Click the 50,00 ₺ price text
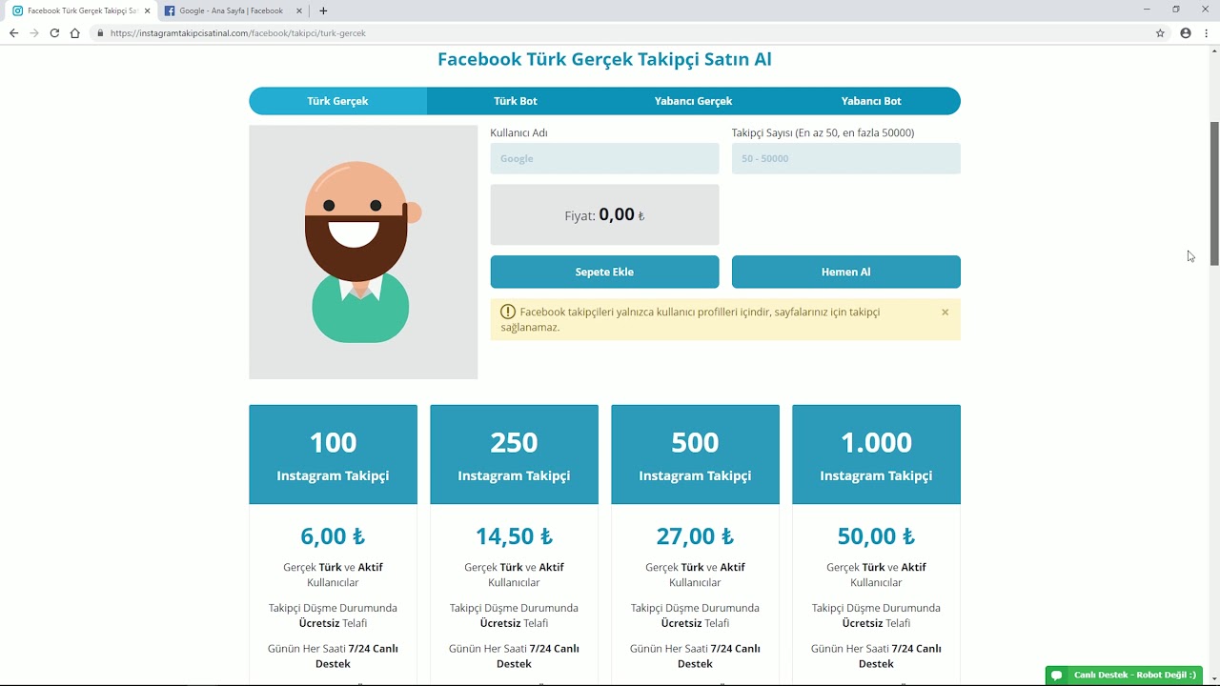 pos(876,536)
